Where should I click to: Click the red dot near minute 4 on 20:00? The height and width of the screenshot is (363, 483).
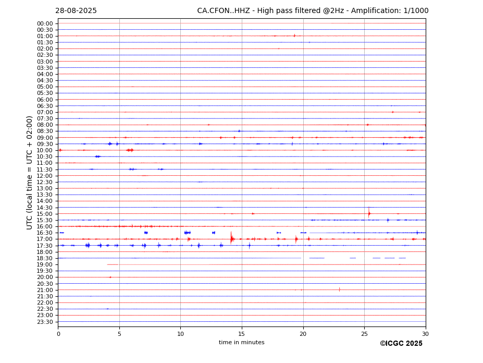click(110, 277)
